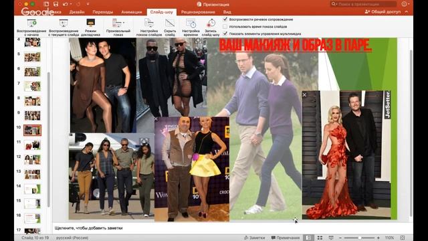Select slide 11 thumbnail
Image resolution: width=428 pixels, height=241 pixels.
pyautogui.click(x=32, y=145)
